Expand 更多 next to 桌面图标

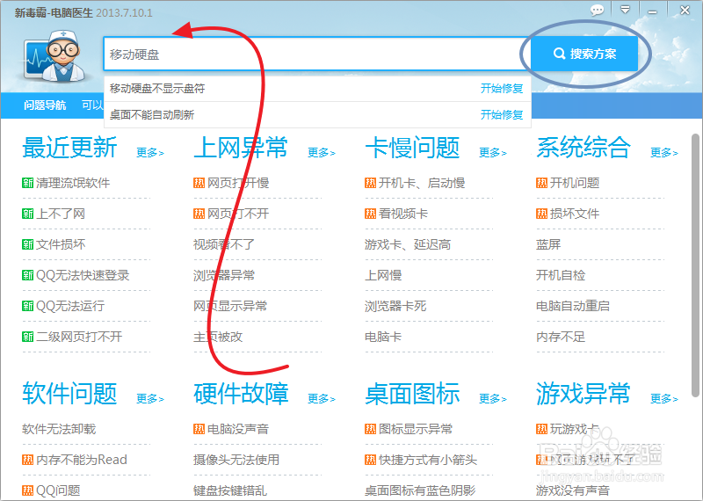(493, 399)
